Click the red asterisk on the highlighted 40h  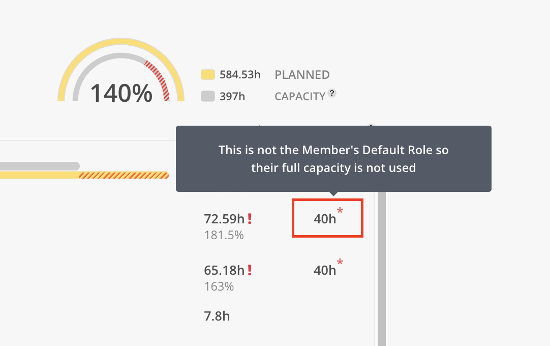point(340,211)
